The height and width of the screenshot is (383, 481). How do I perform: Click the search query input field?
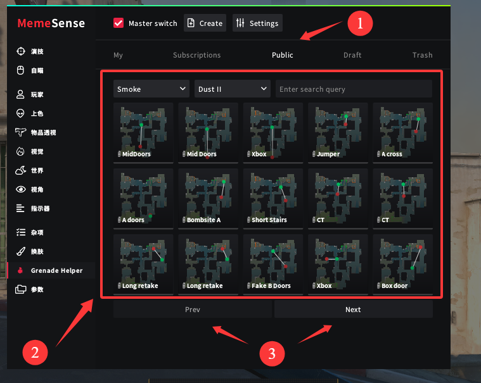click(x=353, y=89)
